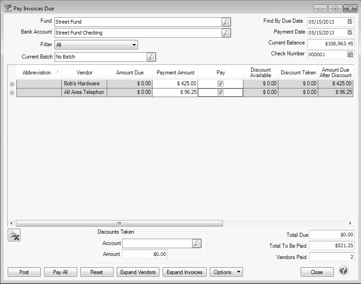Click the Fund lookup magnifier icon
Screen dimensions: 361x284
226,22
